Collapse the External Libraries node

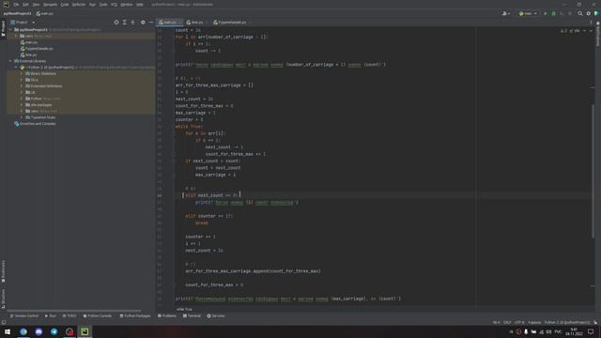11,61
